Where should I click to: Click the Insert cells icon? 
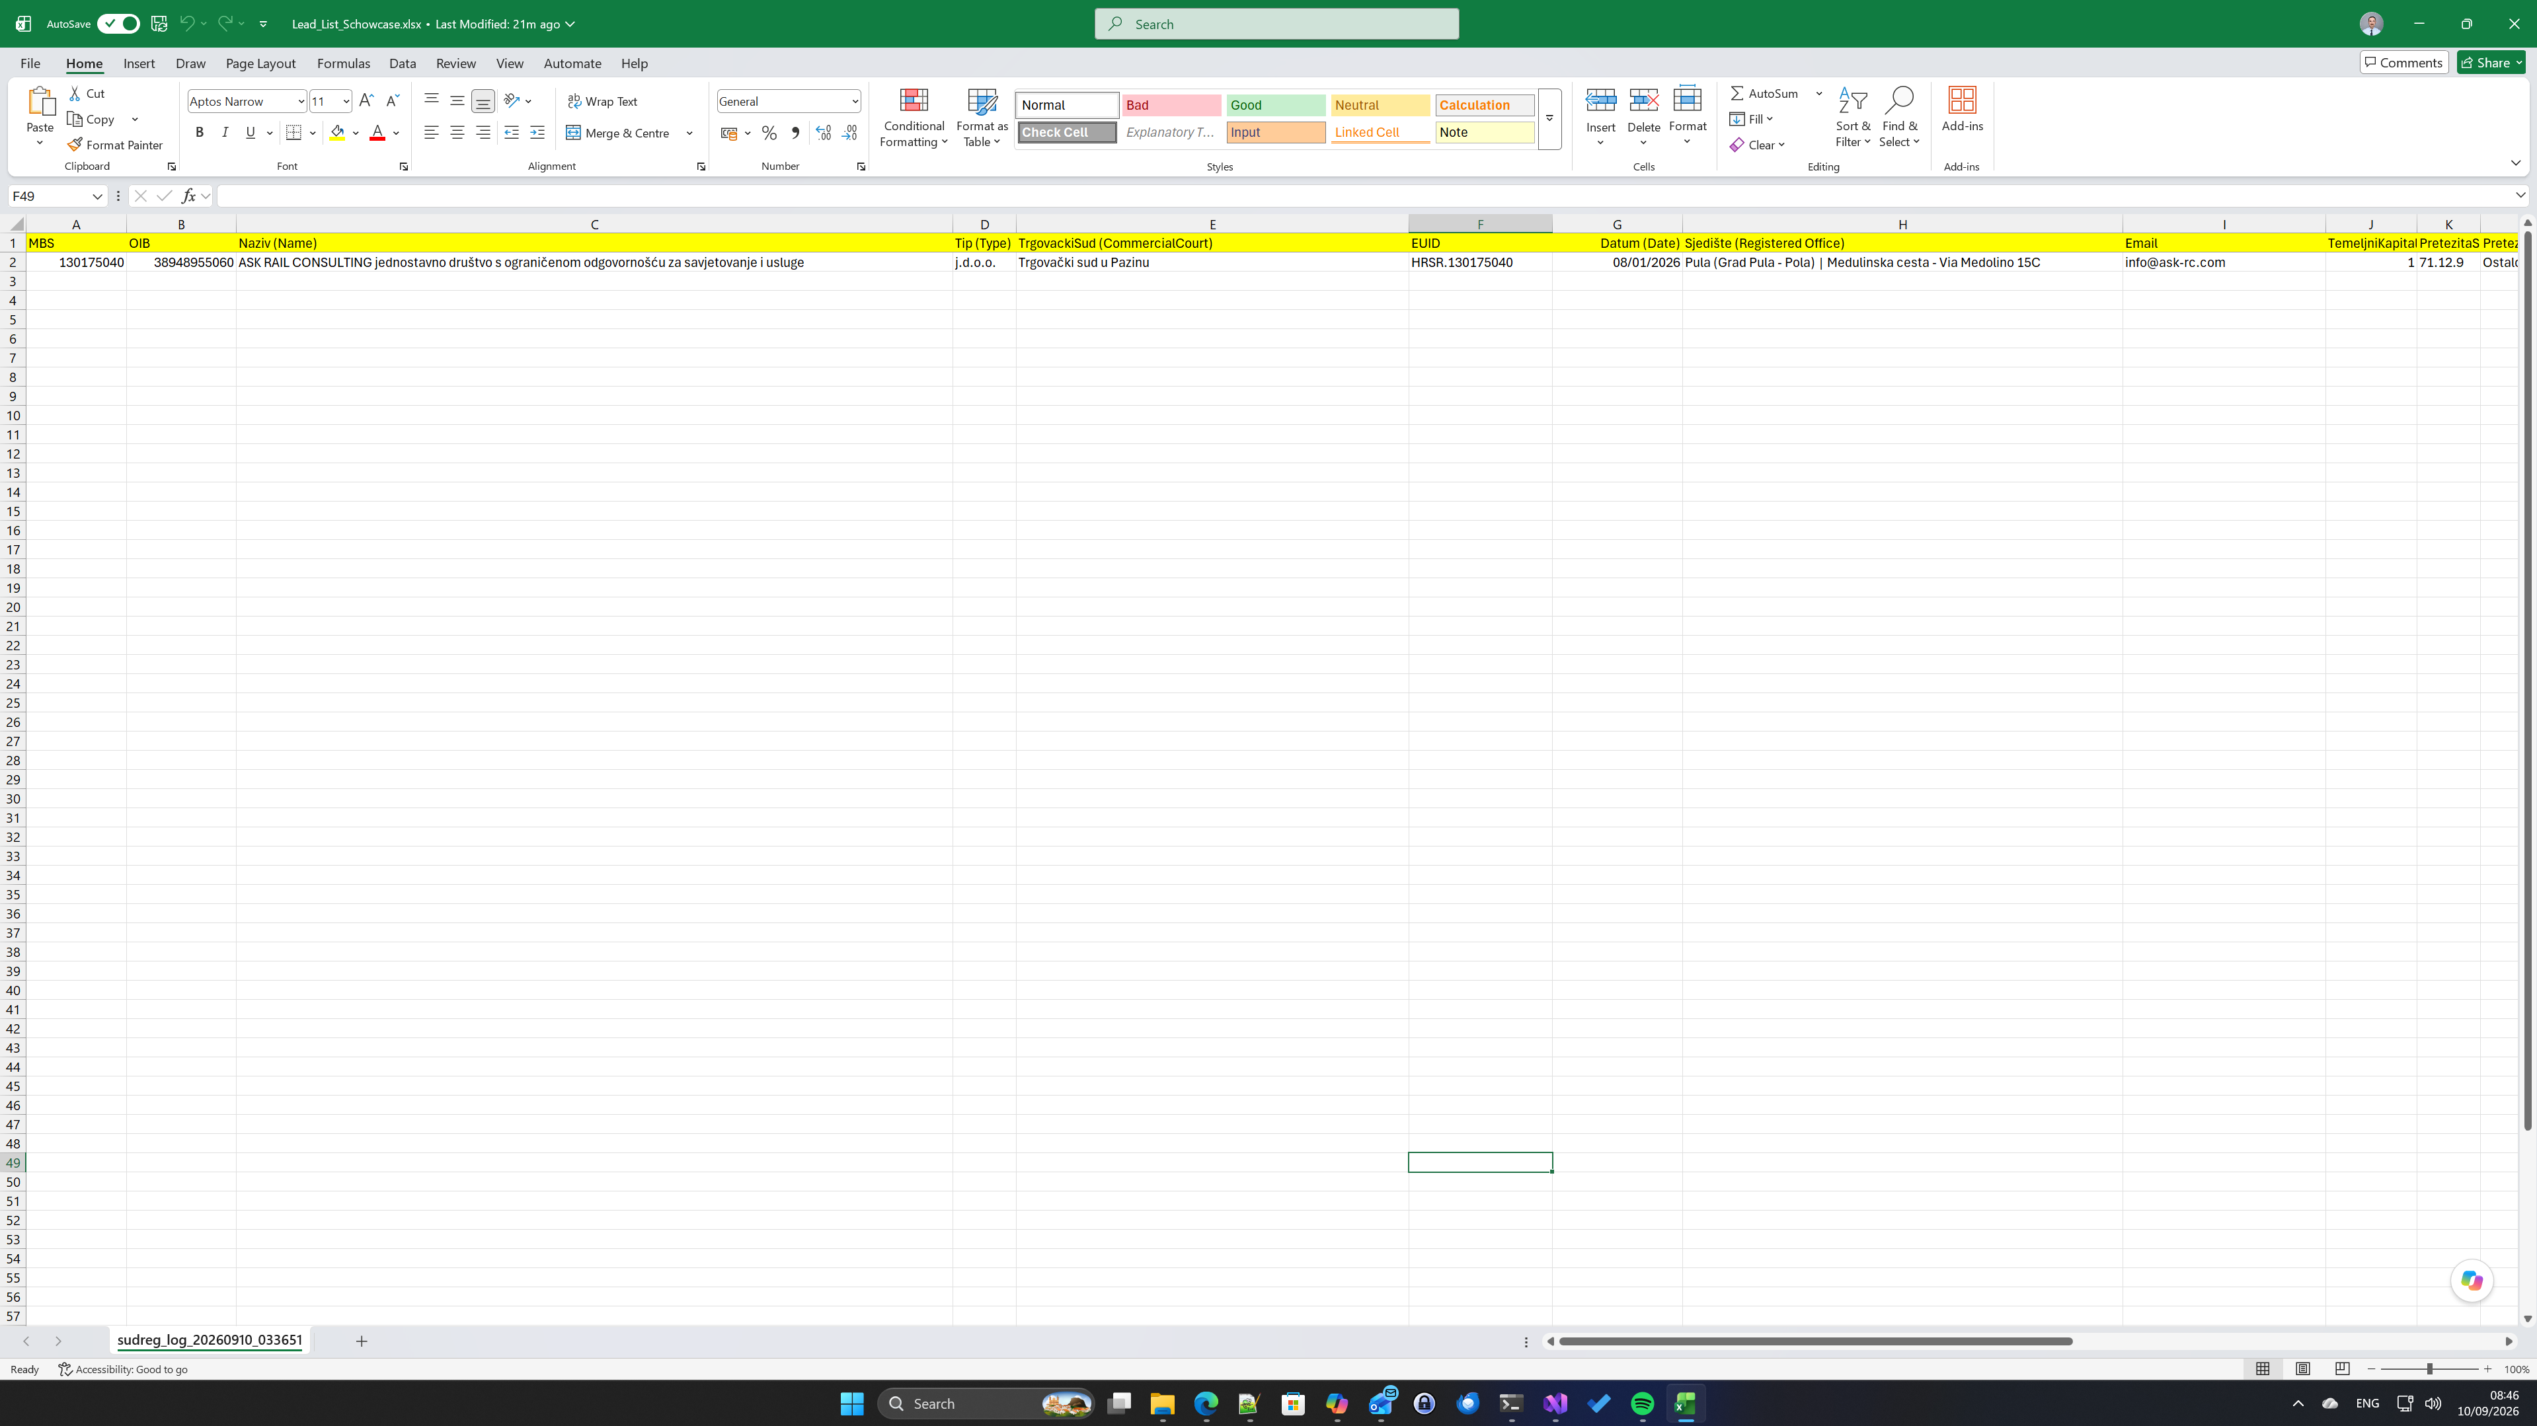(1600, 100)
